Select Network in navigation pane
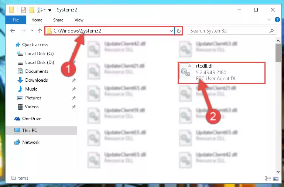 coord(31,142)
